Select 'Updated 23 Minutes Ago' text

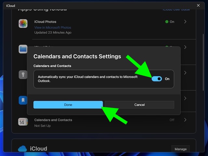click(53, 32)
